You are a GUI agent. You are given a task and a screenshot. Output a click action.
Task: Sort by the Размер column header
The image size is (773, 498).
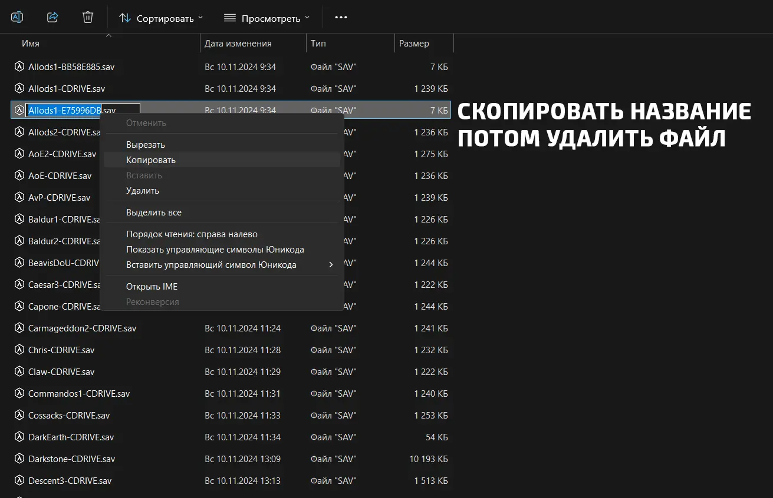(424, 44)
